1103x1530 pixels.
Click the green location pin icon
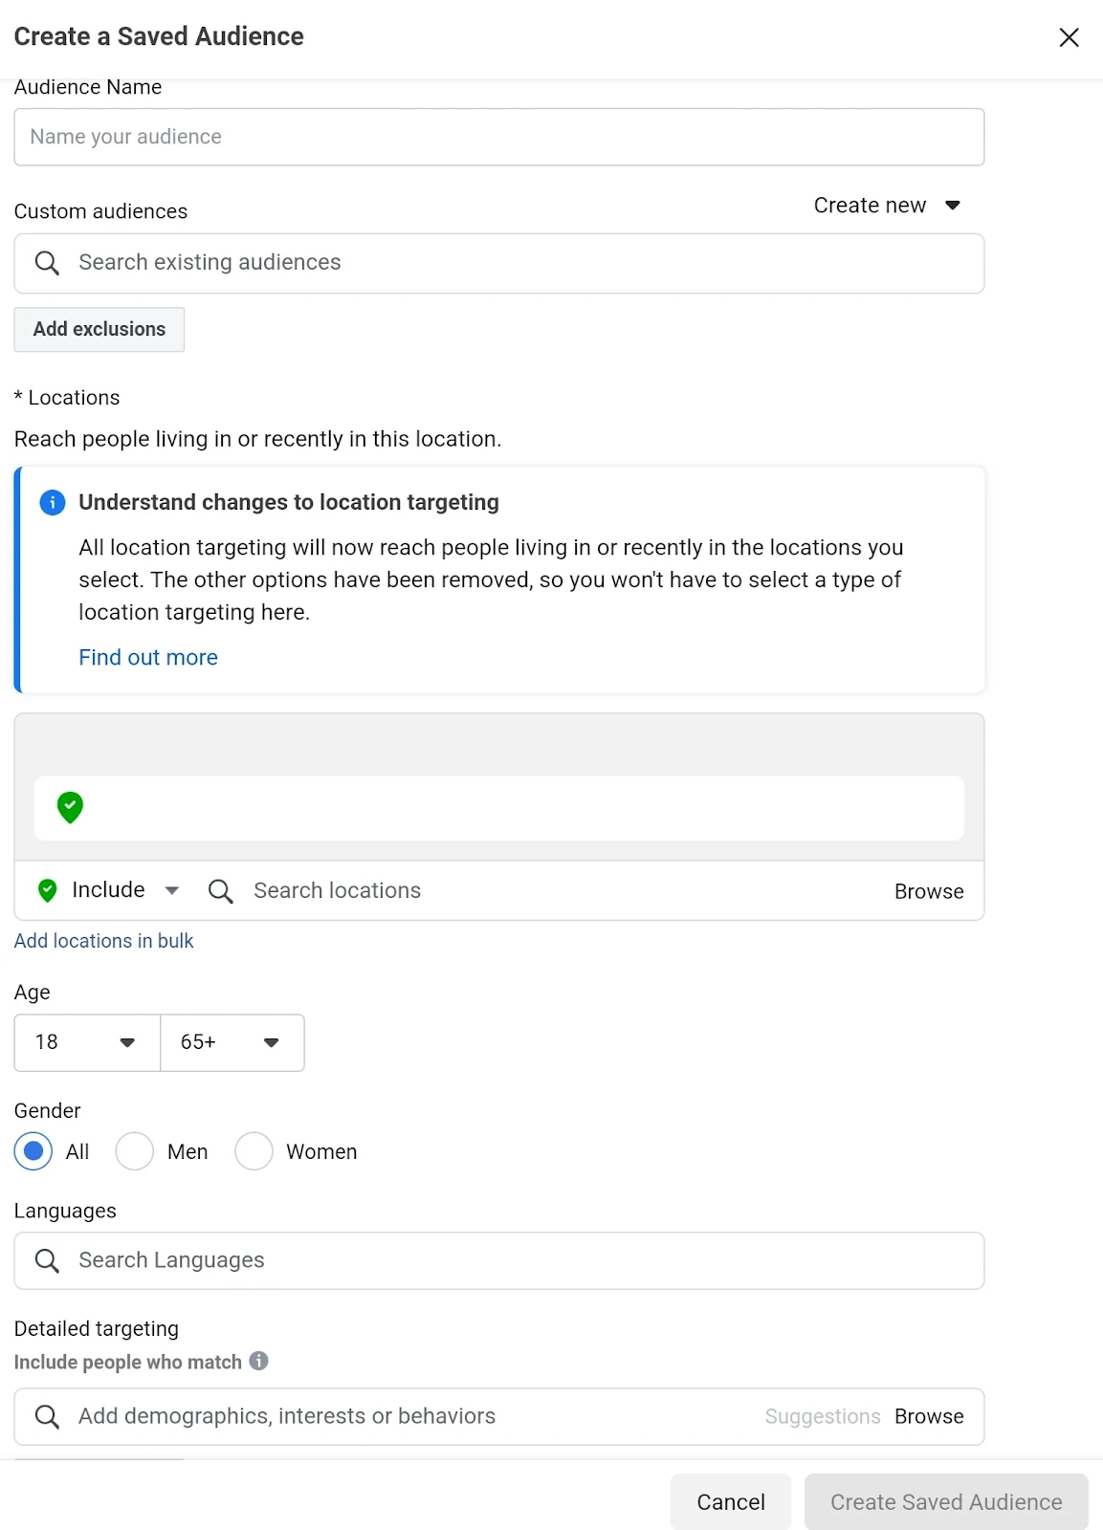pyautogui.click(x=69, y=808)
